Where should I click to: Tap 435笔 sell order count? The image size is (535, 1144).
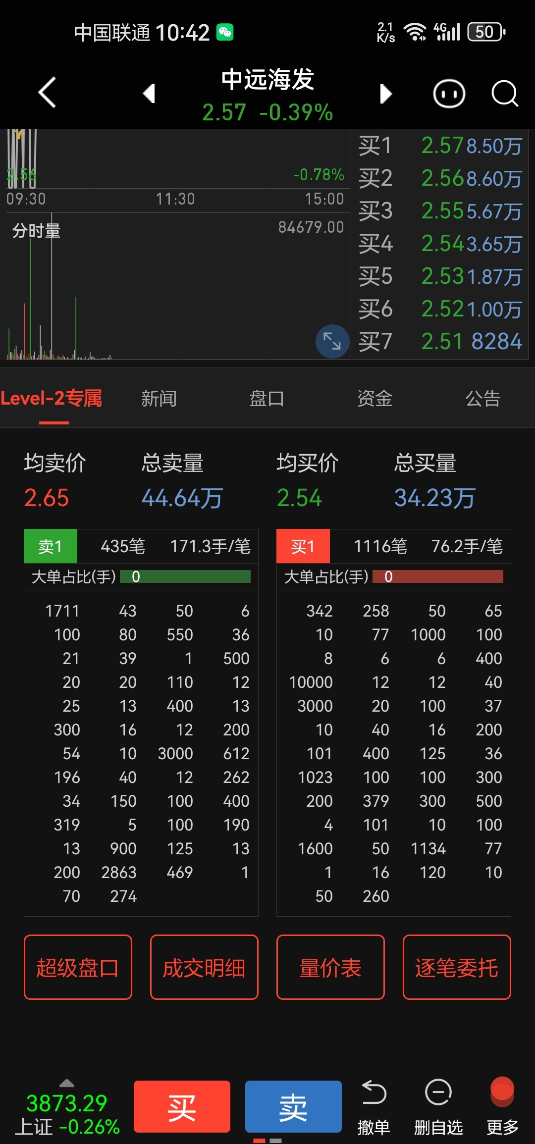pyautogui.click(x=123, y=546)
